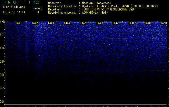Click the HROFFT 1.0.0 title text

click(x=21, y=2)
